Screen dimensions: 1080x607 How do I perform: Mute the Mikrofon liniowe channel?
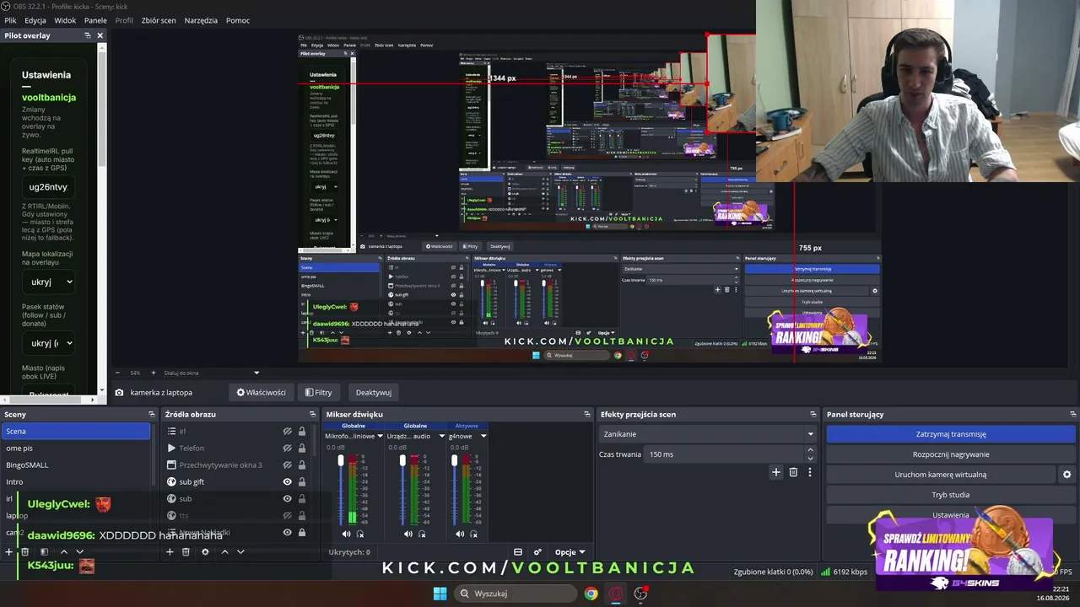pyautogui.click(x=346, y=534)
